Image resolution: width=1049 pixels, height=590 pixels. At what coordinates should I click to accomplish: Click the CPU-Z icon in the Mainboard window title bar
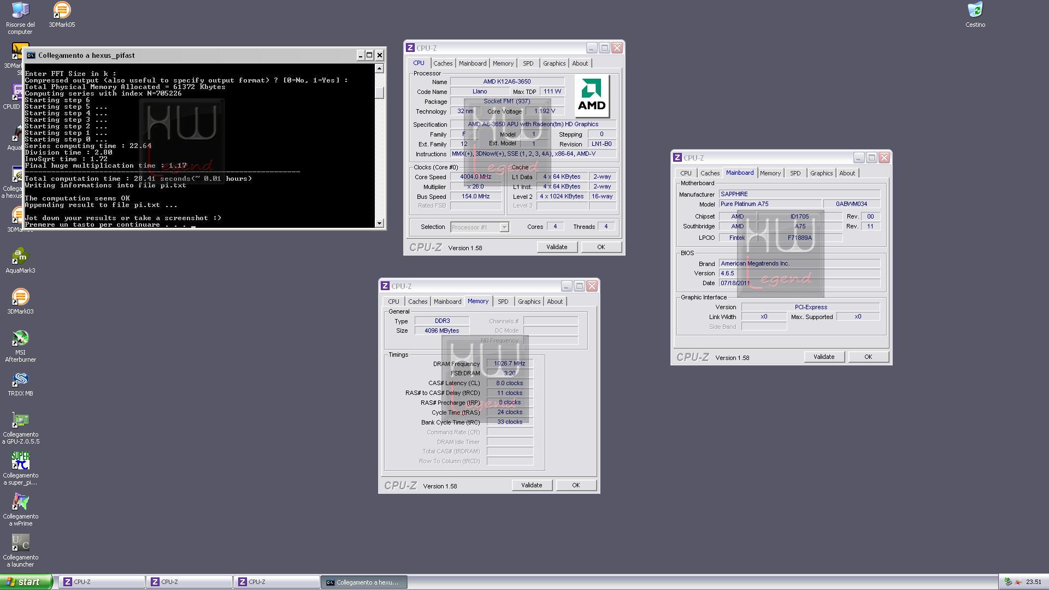pos(677,158)
